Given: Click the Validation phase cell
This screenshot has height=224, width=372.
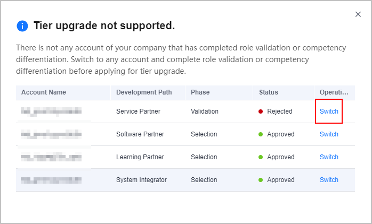Looking at the screenshot, I should tap(205, 111).
